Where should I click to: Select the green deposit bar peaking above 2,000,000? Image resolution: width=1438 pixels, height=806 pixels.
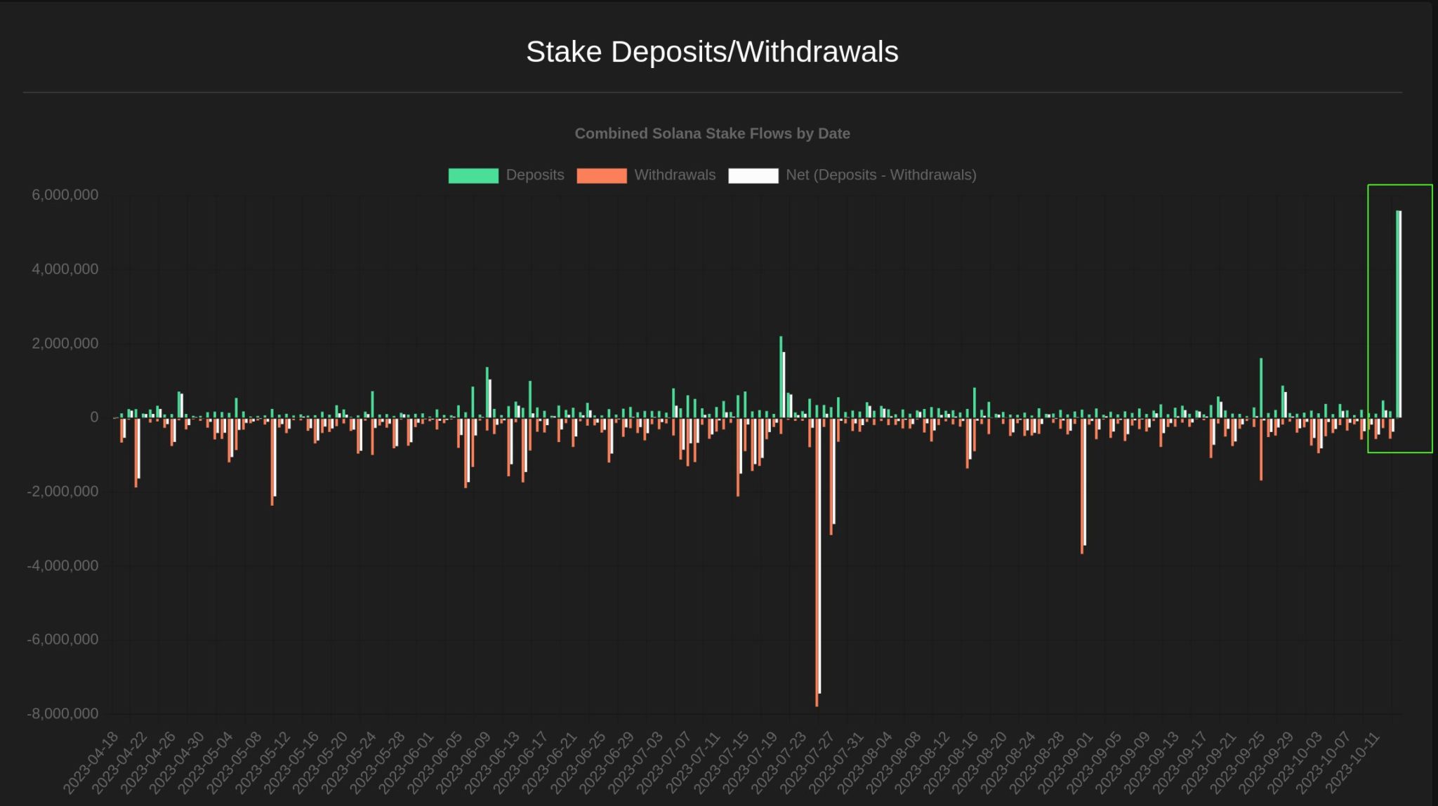[x=781, y=377]
